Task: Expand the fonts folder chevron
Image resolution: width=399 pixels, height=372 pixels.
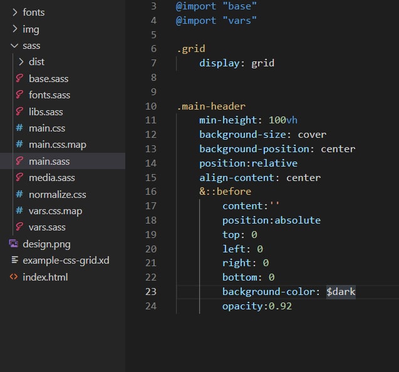Action: (x=15, y=13)
